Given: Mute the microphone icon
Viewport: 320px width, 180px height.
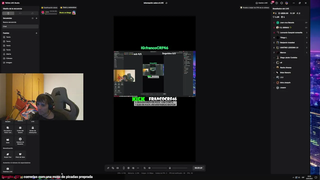Looking at the screenshot, I should click(x=170, y=168).
